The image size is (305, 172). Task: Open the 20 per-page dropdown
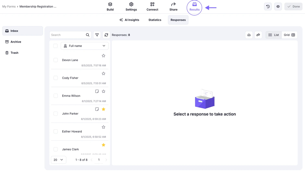point(59,160)
